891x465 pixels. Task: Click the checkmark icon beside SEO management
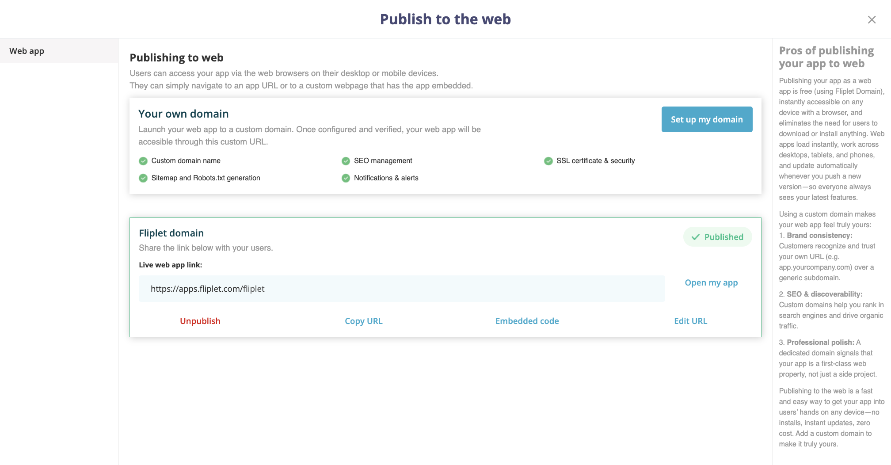(346, 161)
